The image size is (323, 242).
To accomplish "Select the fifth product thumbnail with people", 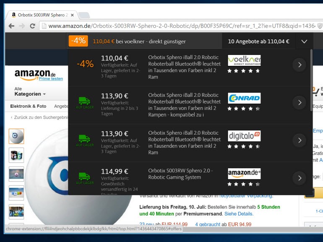I will [16, 212].
